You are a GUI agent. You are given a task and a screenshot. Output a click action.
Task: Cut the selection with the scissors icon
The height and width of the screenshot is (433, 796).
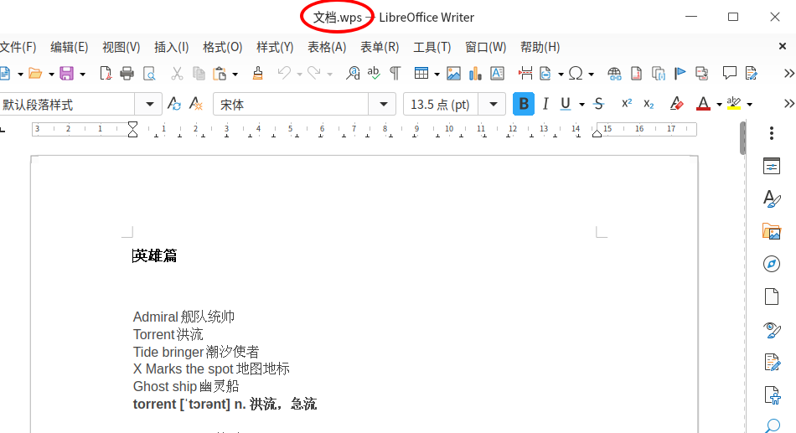pyautogui.click(x=177, y=74)
